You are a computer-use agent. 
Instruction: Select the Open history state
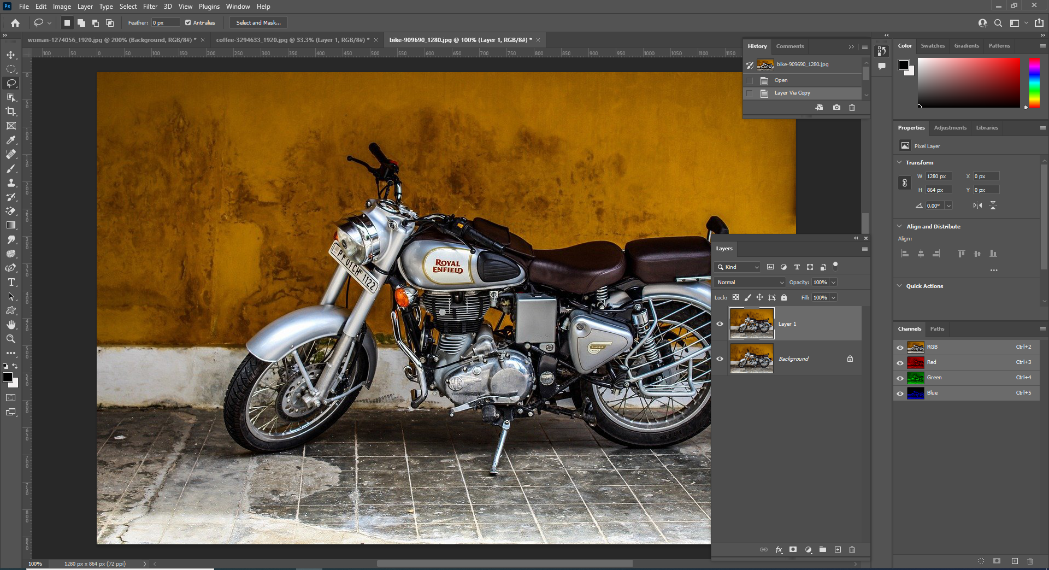(803, 80)
